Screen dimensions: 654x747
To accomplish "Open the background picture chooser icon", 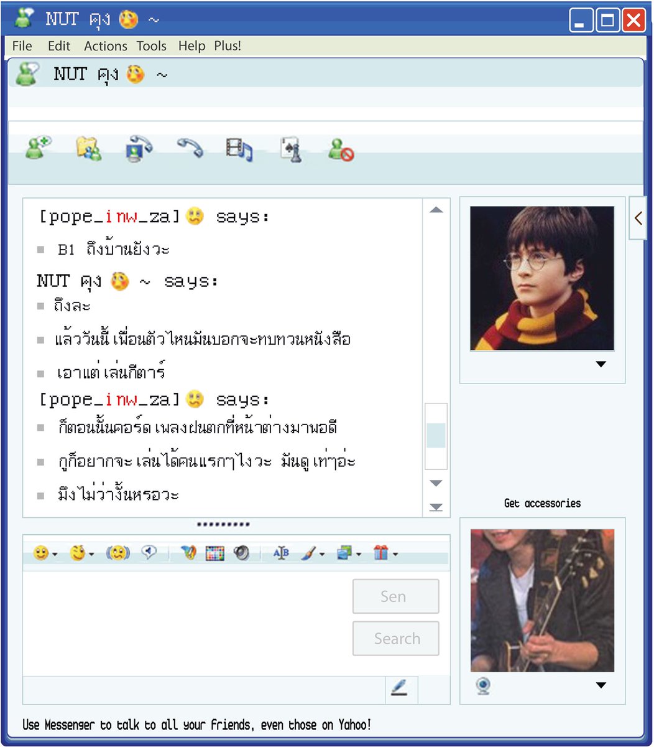I will pyautogui.click(x=345, y=553).
